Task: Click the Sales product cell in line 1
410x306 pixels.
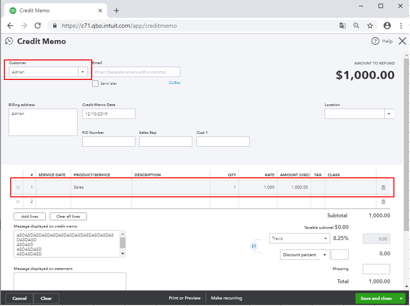Action: (x=101, y=188)
